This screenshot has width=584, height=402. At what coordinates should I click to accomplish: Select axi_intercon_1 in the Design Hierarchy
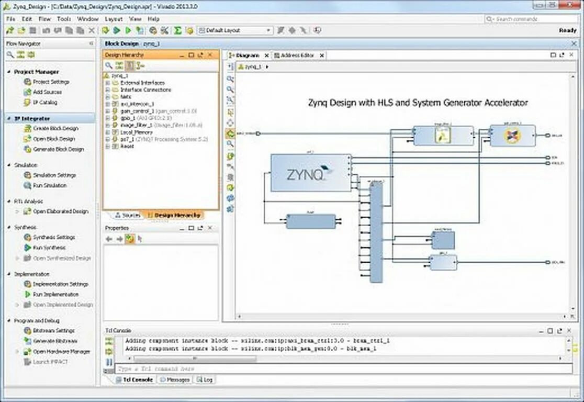tap(137, 104)
